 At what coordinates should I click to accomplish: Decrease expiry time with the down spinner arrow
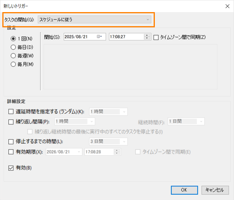(x=117, y=154)
